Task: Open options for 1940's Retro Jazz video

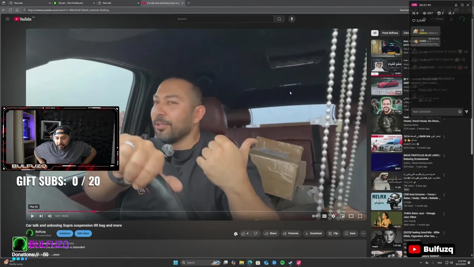Action: point(444,214)
